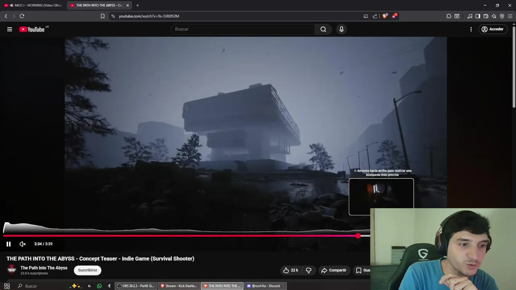Open Brave Rewards triangle icon
The height and width of the screenshot is (290, 516).
pyautogui.click(x=394, y=16)
